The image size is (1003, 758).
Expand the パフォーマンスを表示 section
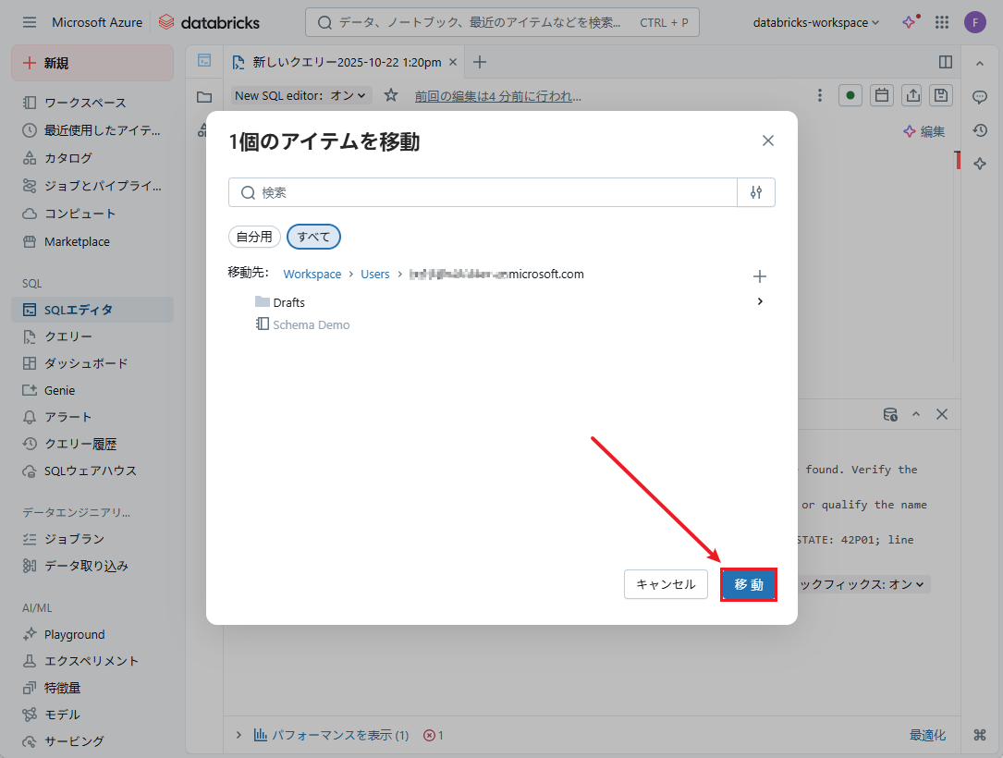(x=239, y=736)
